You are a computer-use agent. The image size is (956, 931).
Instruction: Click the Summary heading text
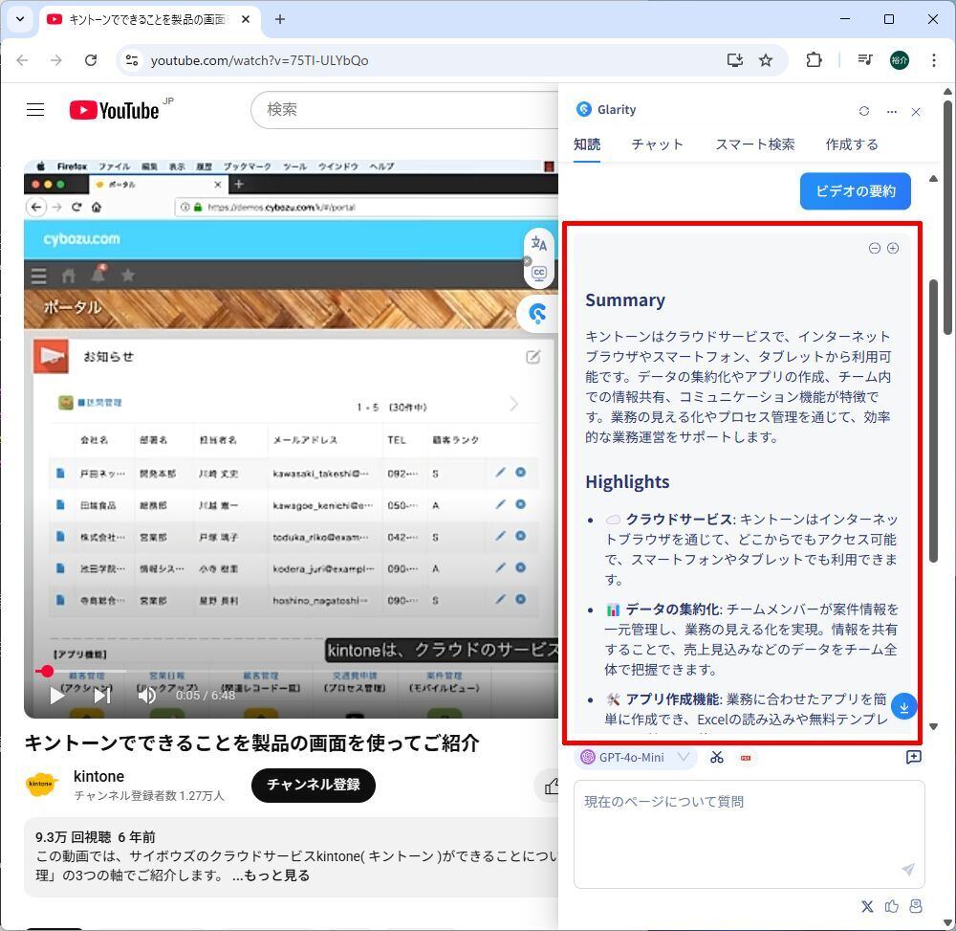625,300
